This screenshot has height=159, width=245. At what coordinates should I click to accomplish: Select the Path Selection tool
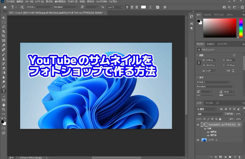click(4, 96)
